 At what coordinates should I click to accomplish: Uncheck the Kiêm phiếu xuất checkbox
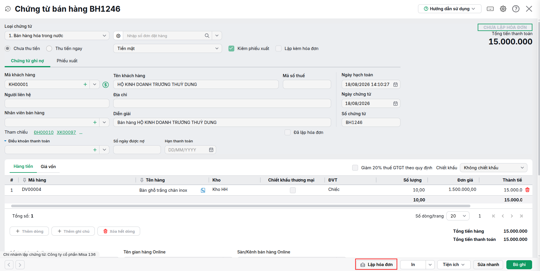point(231,49)
